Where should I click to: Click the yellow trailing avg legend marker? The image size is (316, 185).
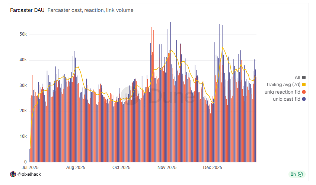click(x=304, y=85)
